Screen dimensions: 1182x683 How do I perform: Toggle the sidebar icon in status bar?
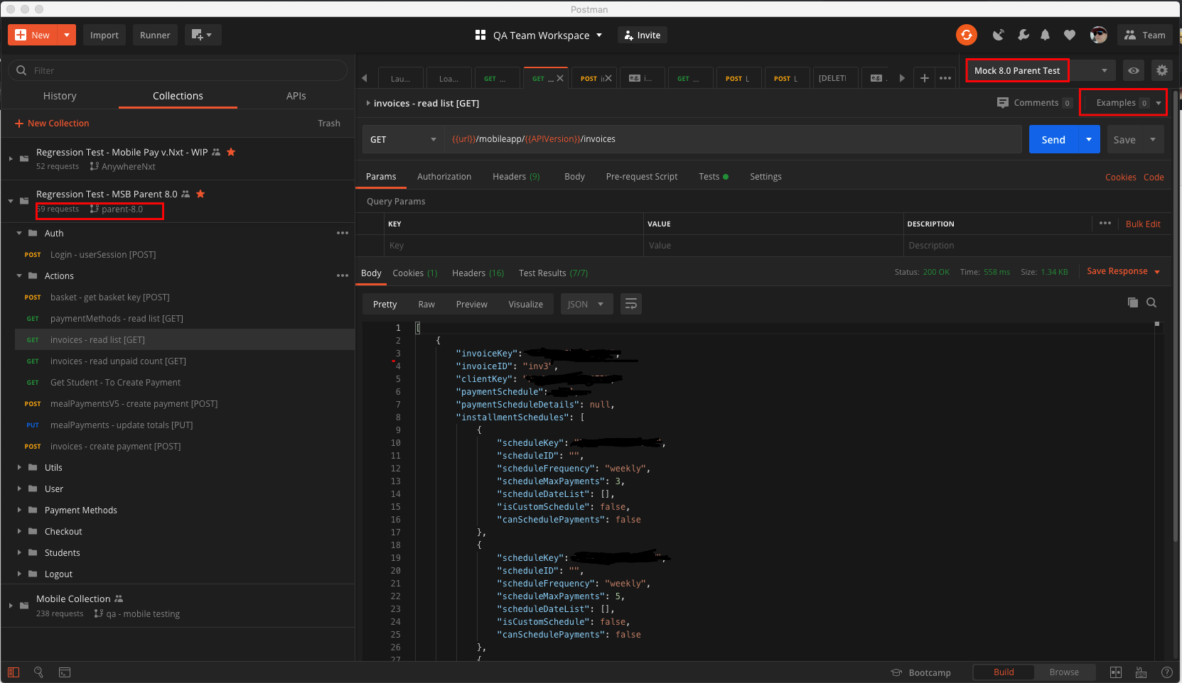click(14, 672)
